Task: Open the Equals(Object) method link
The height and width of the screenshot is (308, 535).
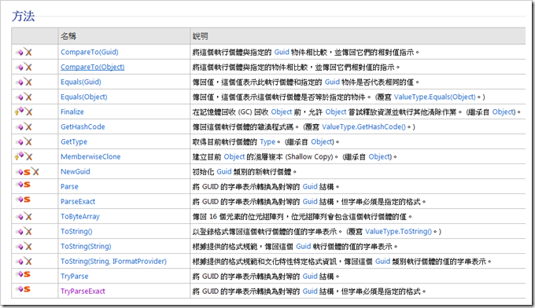Action: 84,97
